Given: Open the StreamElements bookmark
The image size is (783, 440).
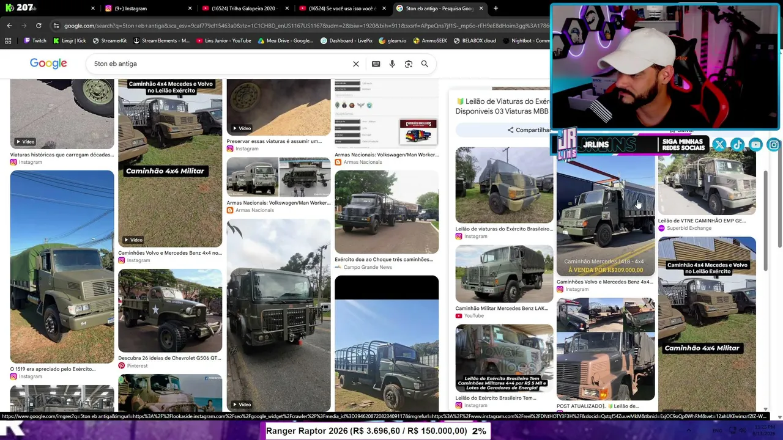Looking at the screenshot, I should tap(161, 41).
